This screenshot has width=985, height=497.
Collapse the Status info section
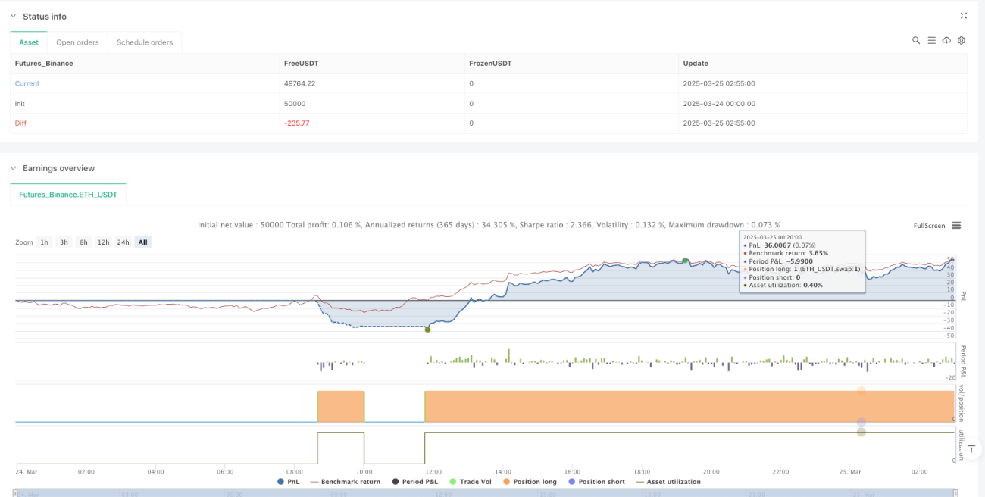click(13, 17)
